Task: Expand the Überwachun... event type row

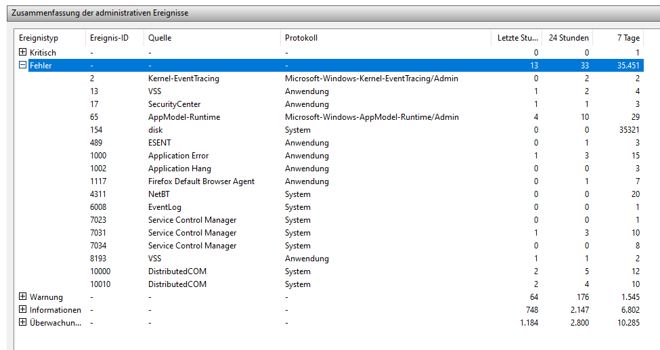Action: [x=23, y=323]
